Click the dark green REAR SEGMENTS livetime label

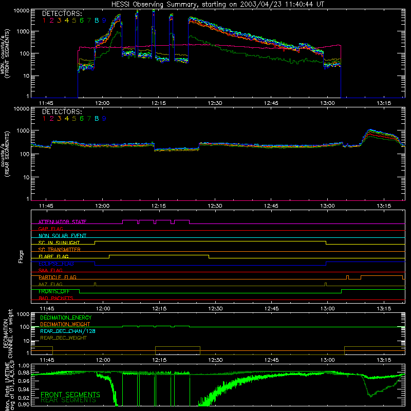pos(68,400)
